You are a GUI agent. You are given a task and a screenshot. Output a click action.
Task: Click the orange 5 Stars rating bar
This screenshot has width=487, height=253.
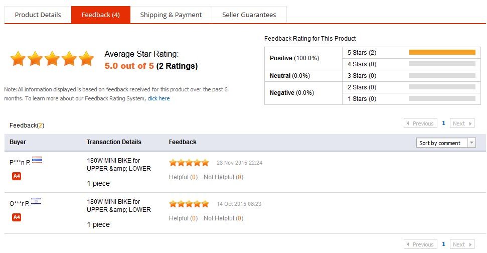442,52
